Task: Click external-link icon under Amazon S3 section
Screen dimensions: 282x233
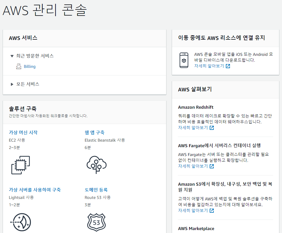Action: (x=212, y=211)
